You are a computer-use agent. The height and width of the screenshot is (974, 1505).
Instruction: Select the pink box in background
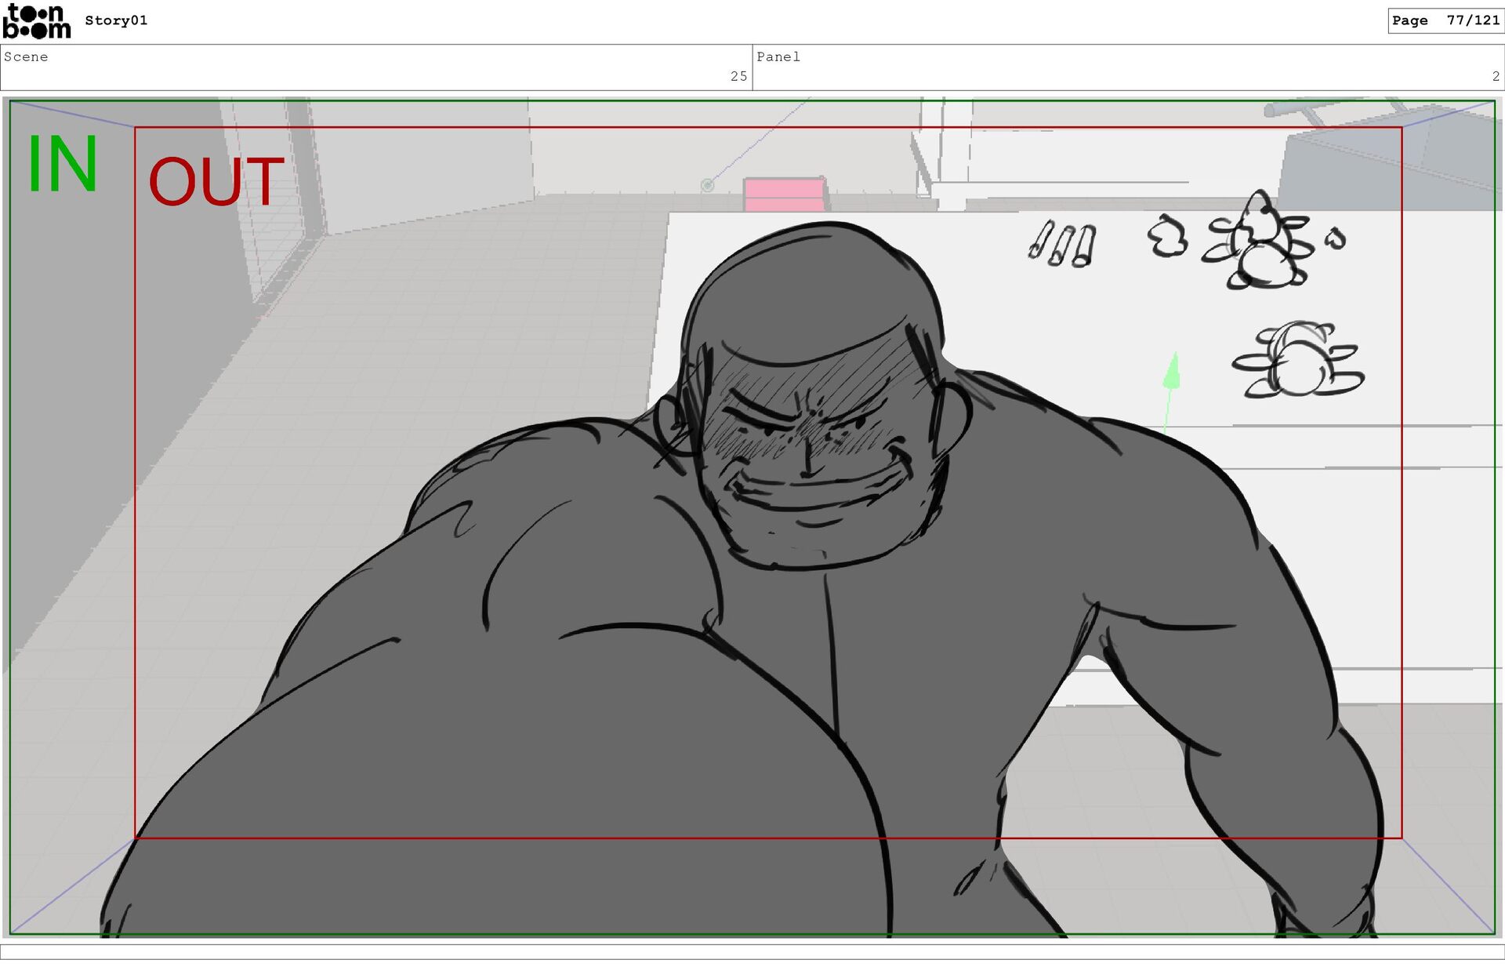(x=784, y=194)
